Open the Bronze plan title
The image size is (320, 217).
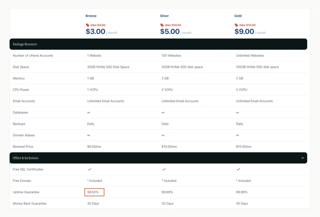click(x=91, y=16)
